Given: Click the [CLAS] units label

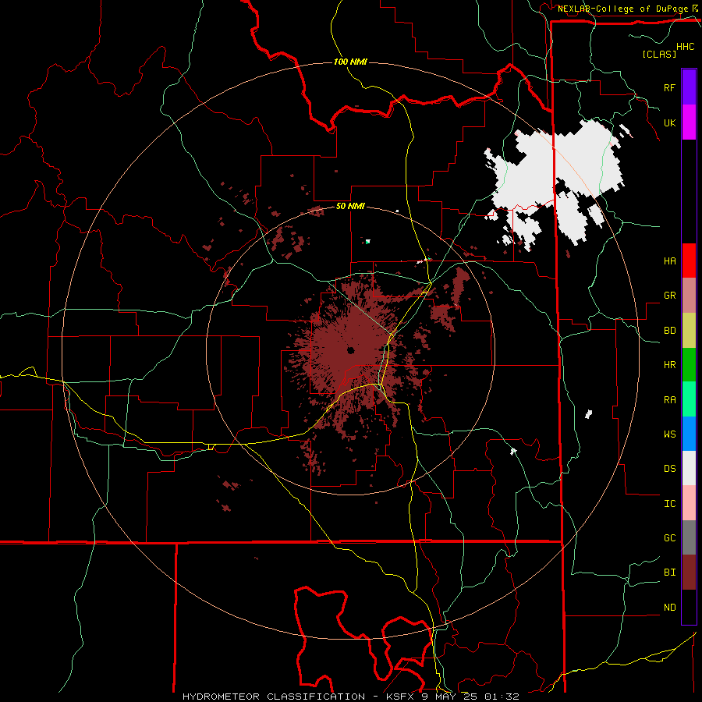Looking at the screenshot, I should [x=659, y=54].
